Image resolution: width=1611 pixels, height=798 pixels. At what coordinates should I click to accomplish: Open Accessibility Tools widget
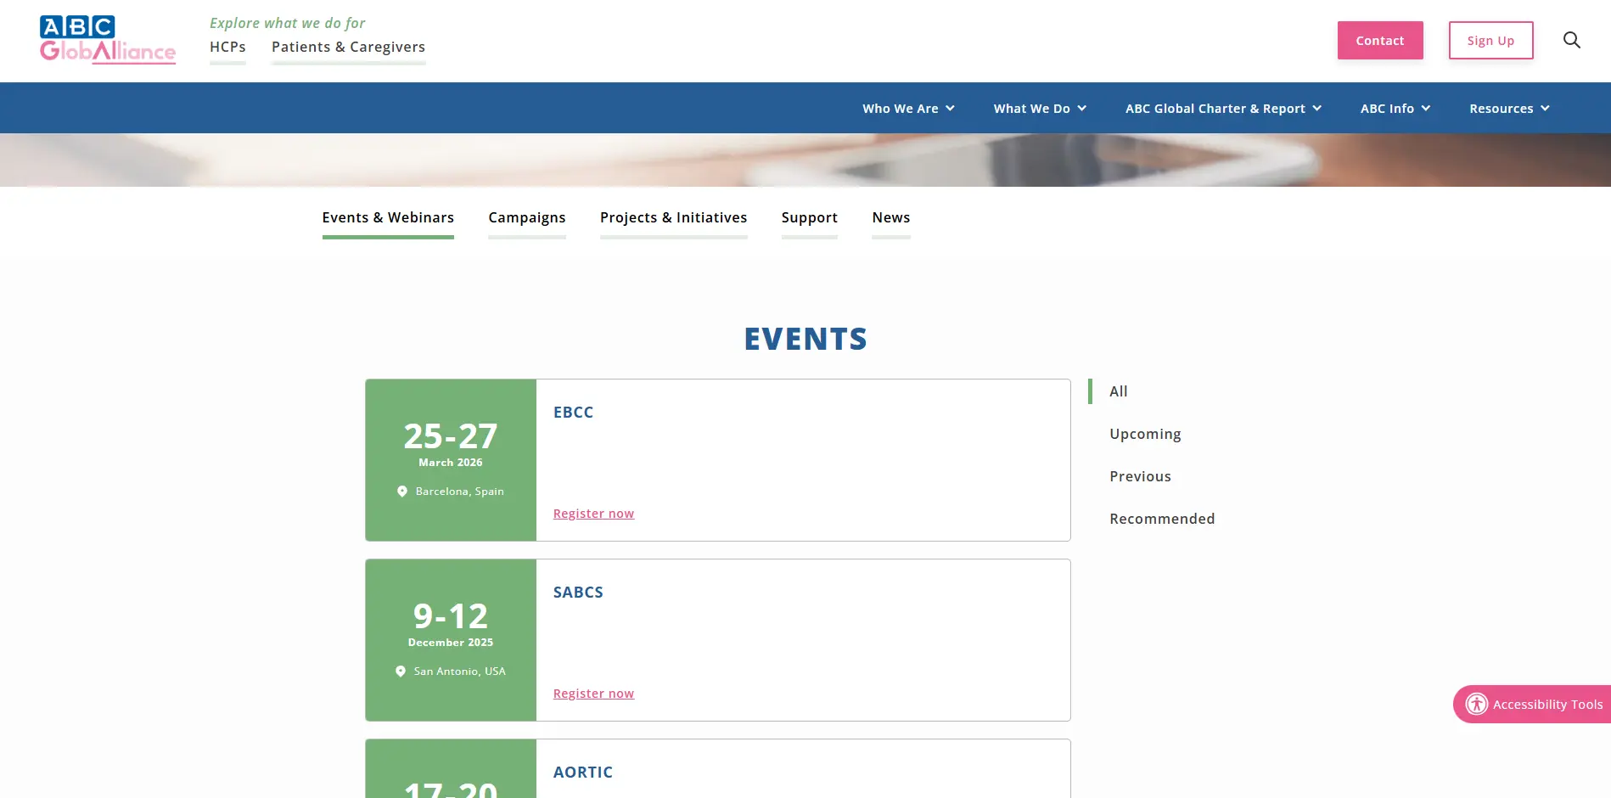[x=1534, y=704]
